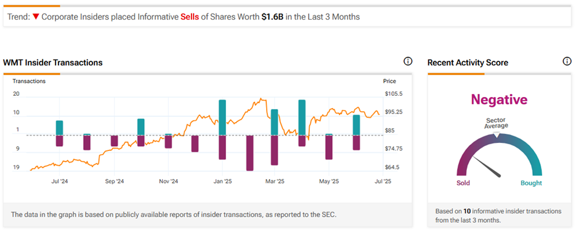The width and height of the screenshot is (579, 232).
Task: Select the teal buy bar for Mar '25
Action: coord(274,122)
